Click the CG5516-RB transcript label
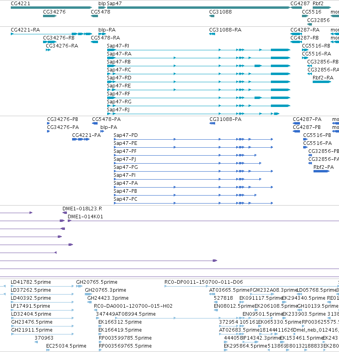This screenshot has width=339, height=352. (x=316, y=46)
